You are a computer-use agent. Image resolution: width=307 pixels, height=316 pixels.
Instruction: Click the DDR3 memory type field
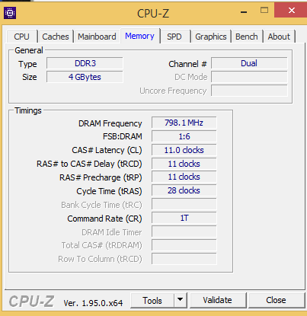(x=85, y=63)
